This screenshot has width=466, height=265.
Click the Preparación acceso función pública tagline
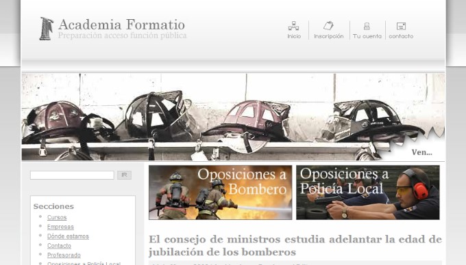tap(122, 36)
